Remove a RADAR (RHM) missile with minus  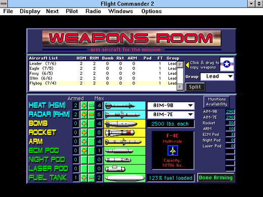coord(92,115)
